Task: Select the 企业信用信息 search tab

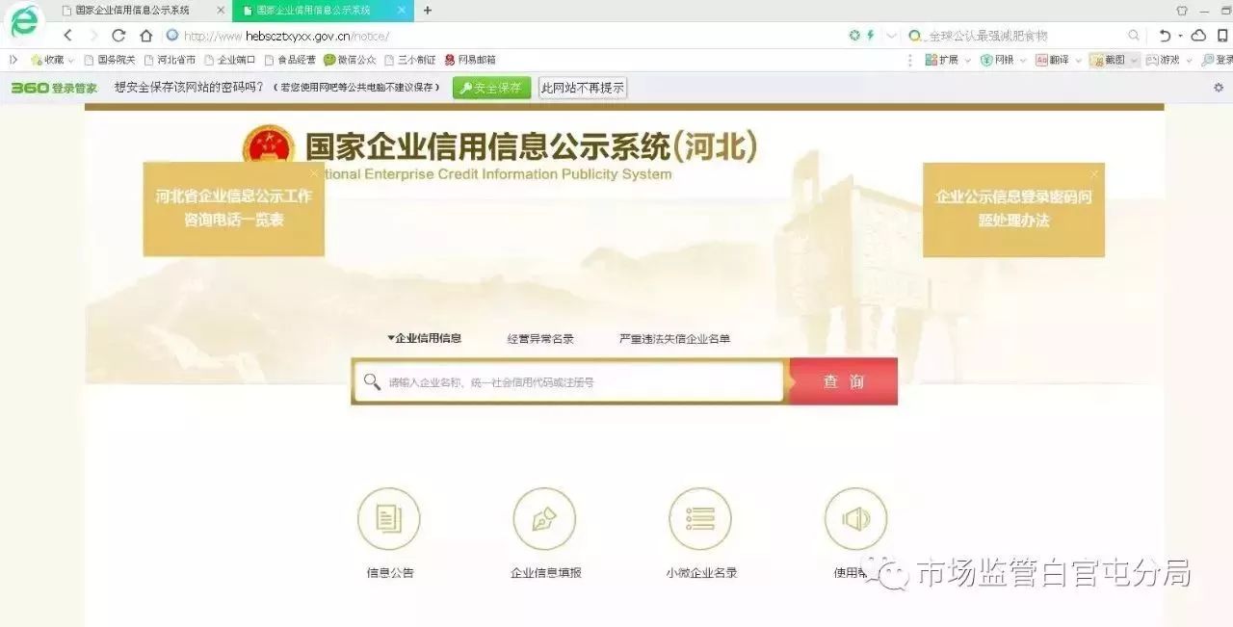Action: tap(425, 338)
